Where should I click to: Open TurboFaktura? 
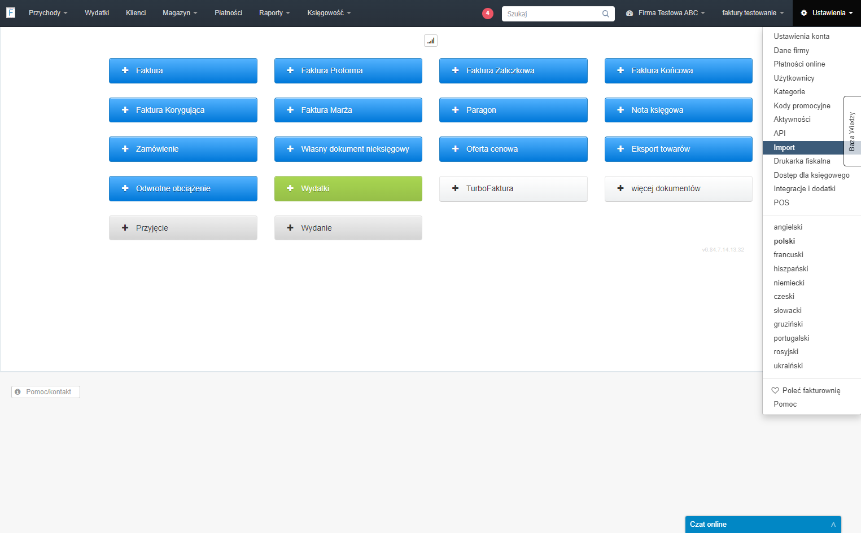(x=513, y=188)
